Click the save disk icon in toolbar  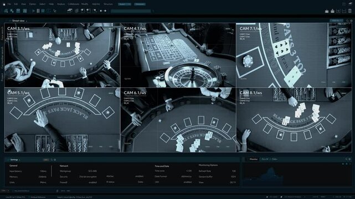(18, 11)
